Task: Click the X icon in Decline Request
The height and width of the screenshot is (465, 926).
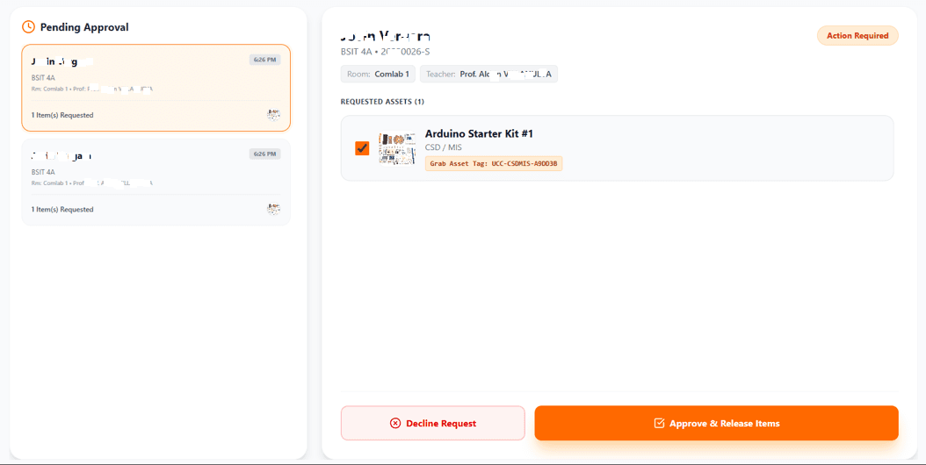Action: (x=395, y=423)
